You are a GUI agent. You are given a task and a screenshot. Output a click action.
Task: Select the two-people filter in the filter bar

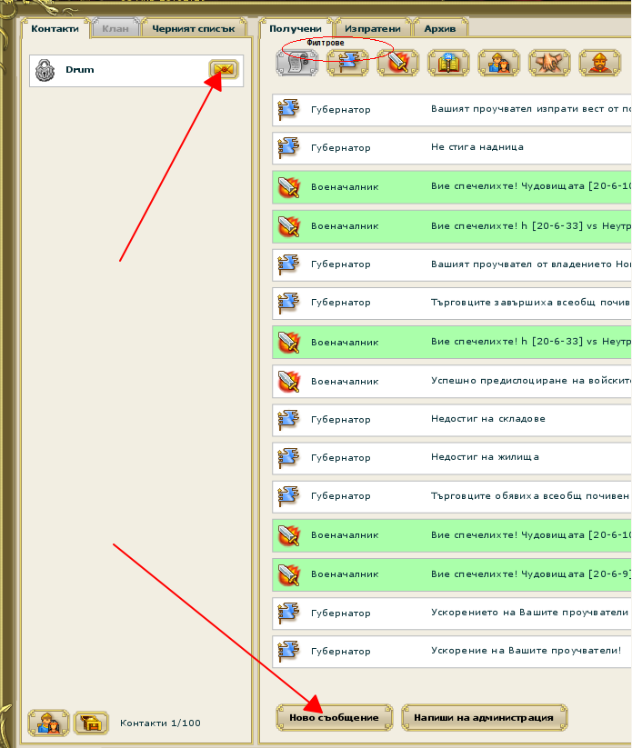coord(498,63)
